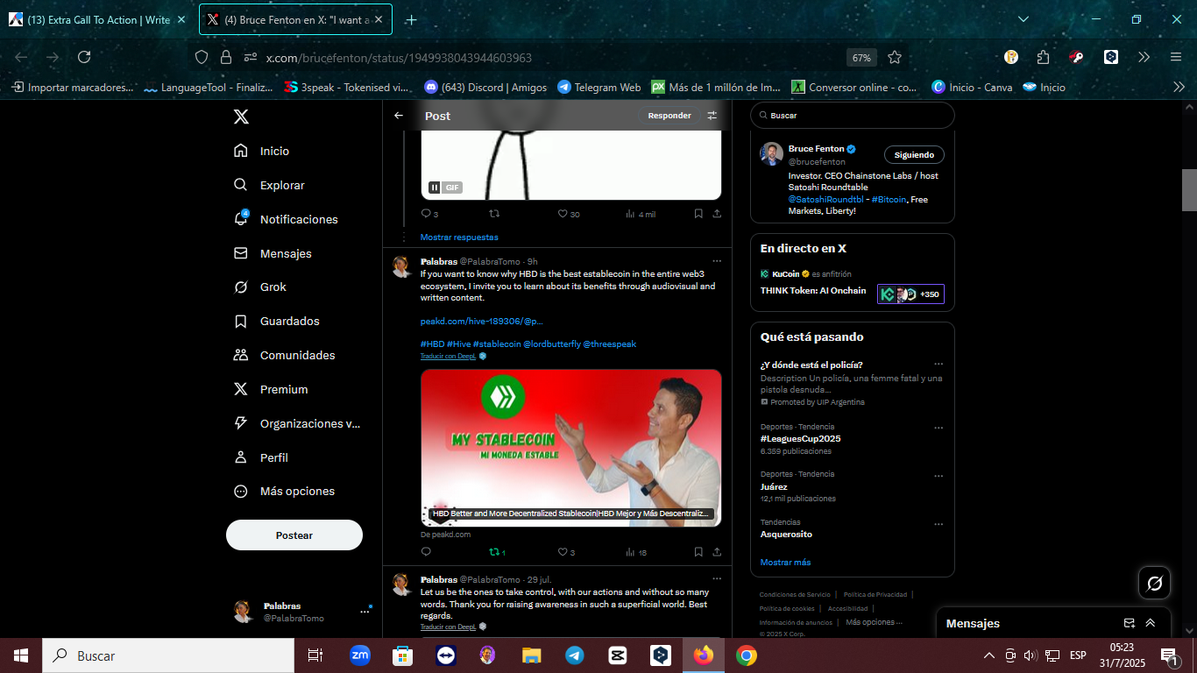This screenshot has width=1197, height=673.
Task: Open Perfil in X sidebar
Action: 260,457
